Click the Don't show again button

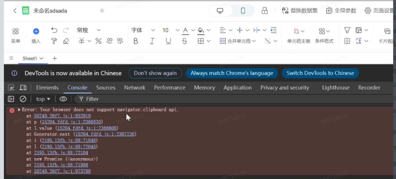coord(155,73)
